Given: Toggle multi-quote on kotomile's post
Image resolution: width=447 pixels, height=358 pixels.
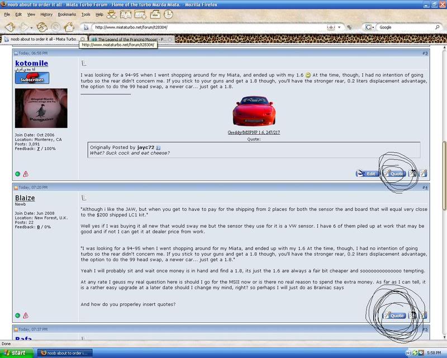Looking at the screenshot, I should click(x=412, y=174).
